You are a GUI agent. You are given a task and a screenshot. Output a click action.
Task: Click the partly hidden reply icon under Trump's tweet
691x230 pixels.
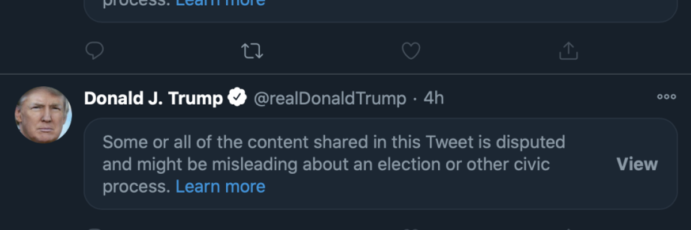point(94,228)
